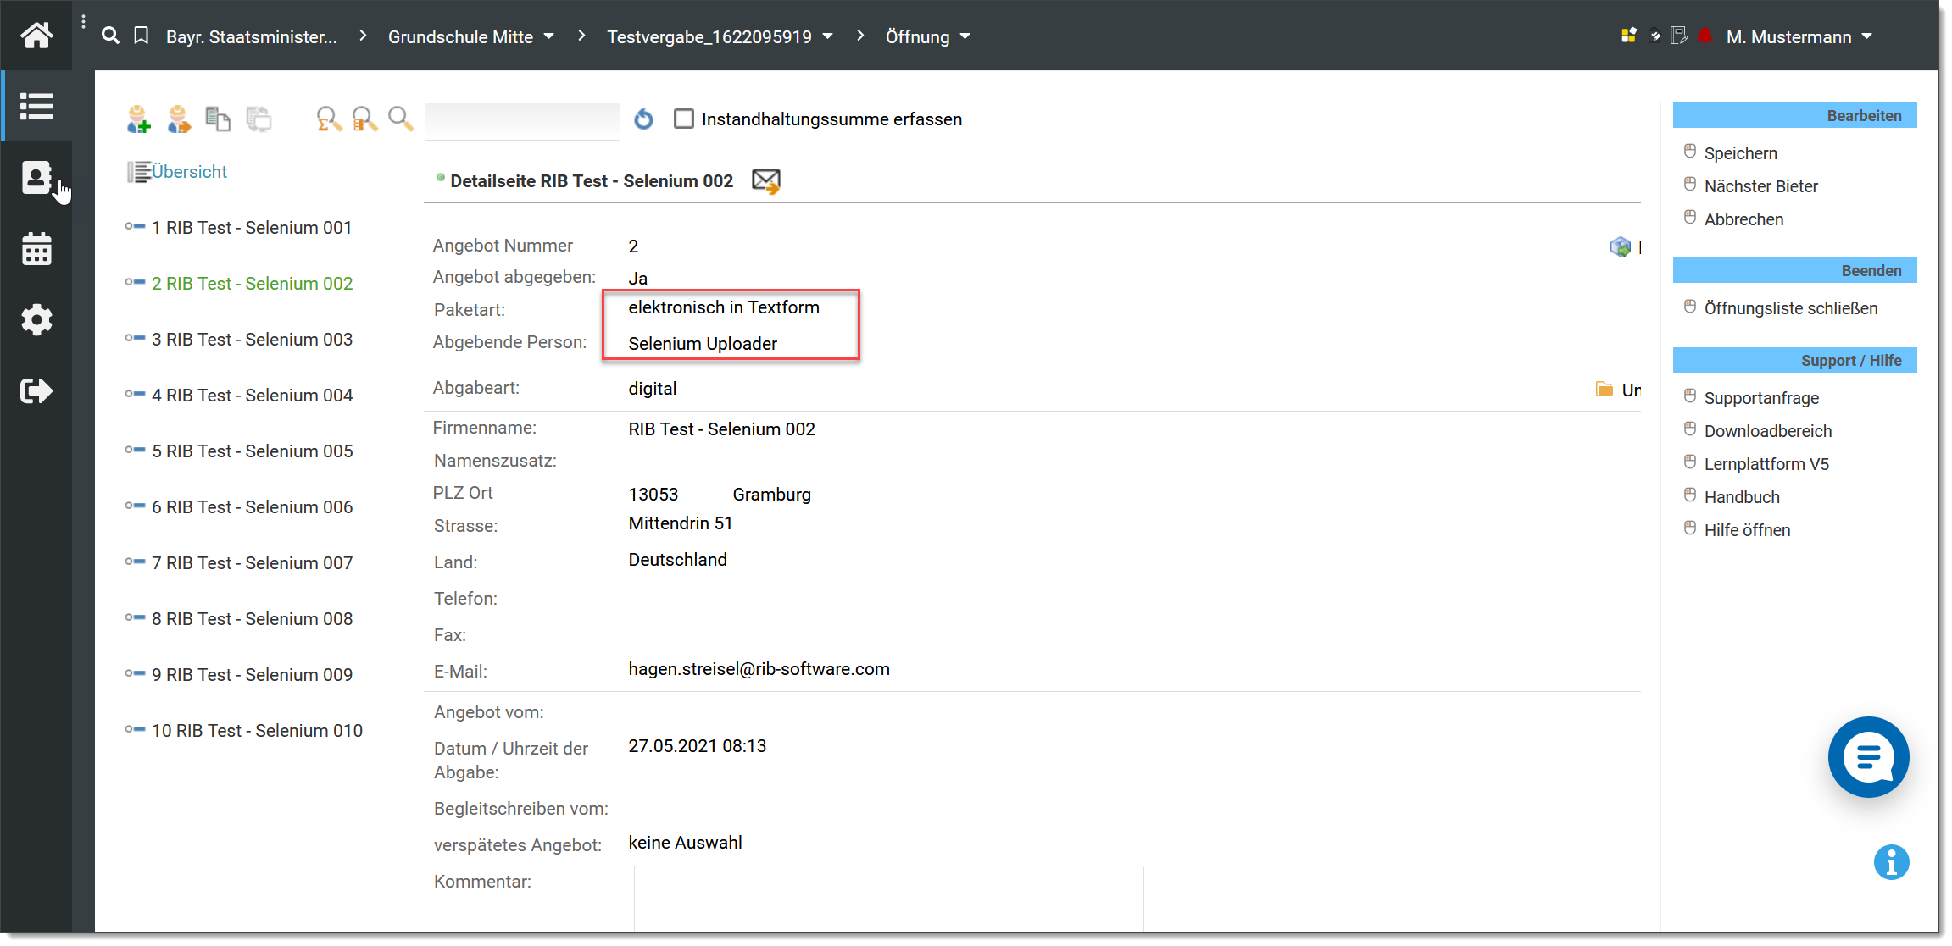
Task: Click the list search magnifier icon
Action: point(364,119)
